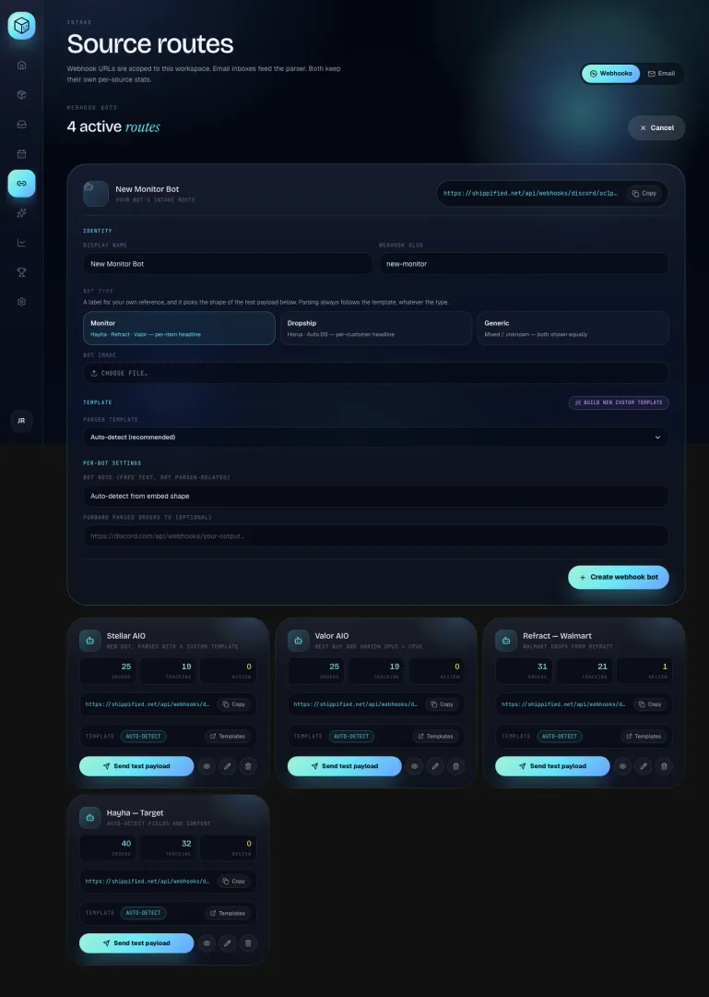Click the AUTO-DETECT badge on Valor AIO

tap(351, 737)
